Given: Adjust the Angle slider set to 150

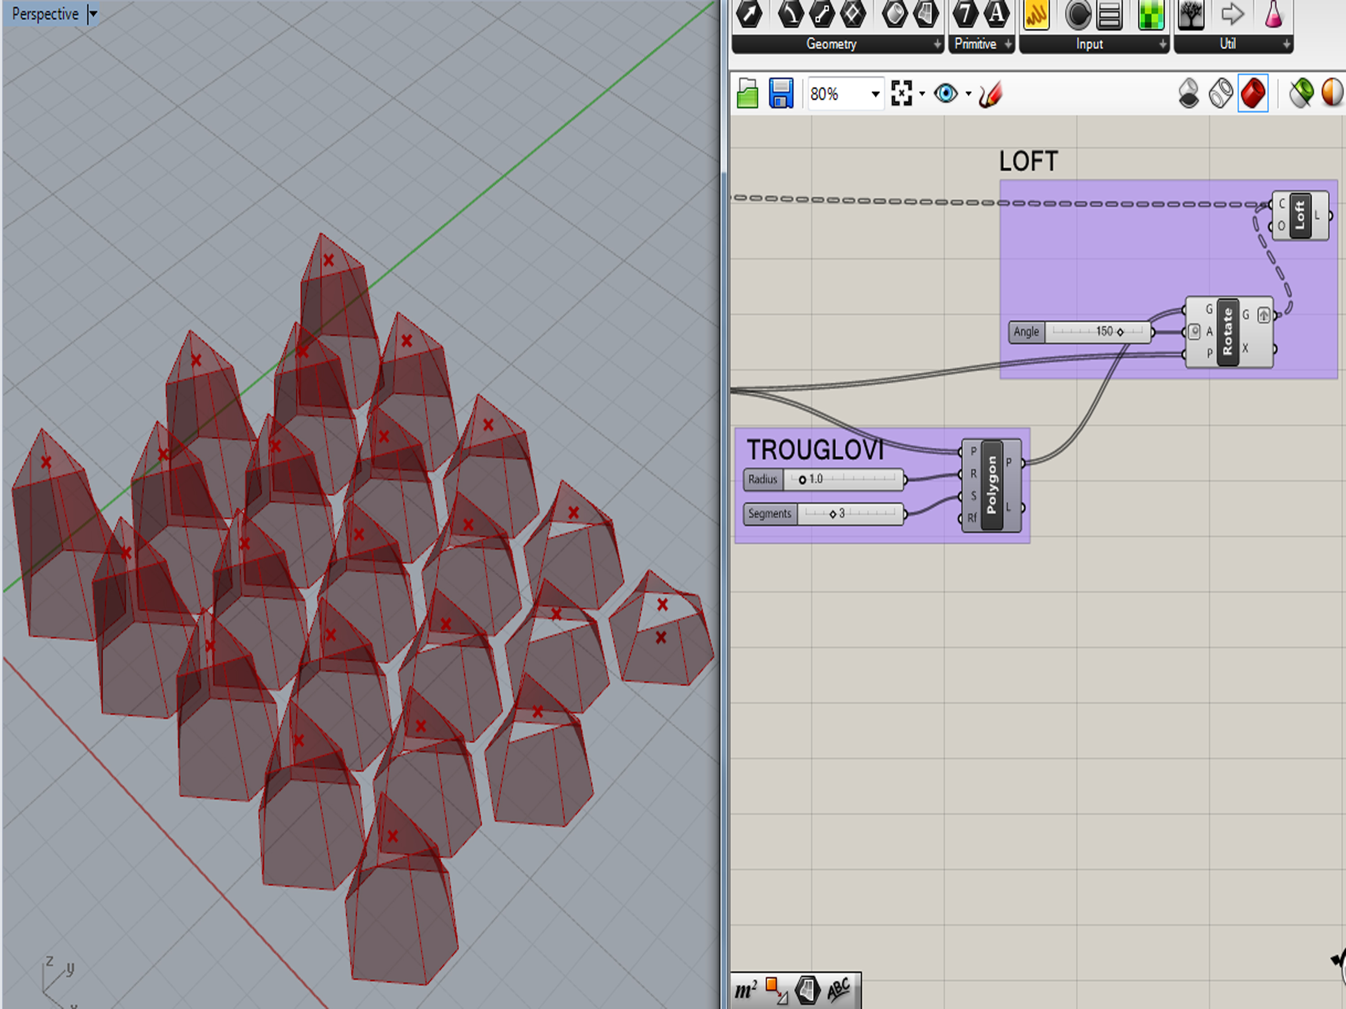Looking at the screenshot, I should pyautogui.click(x=1080, y=332).
